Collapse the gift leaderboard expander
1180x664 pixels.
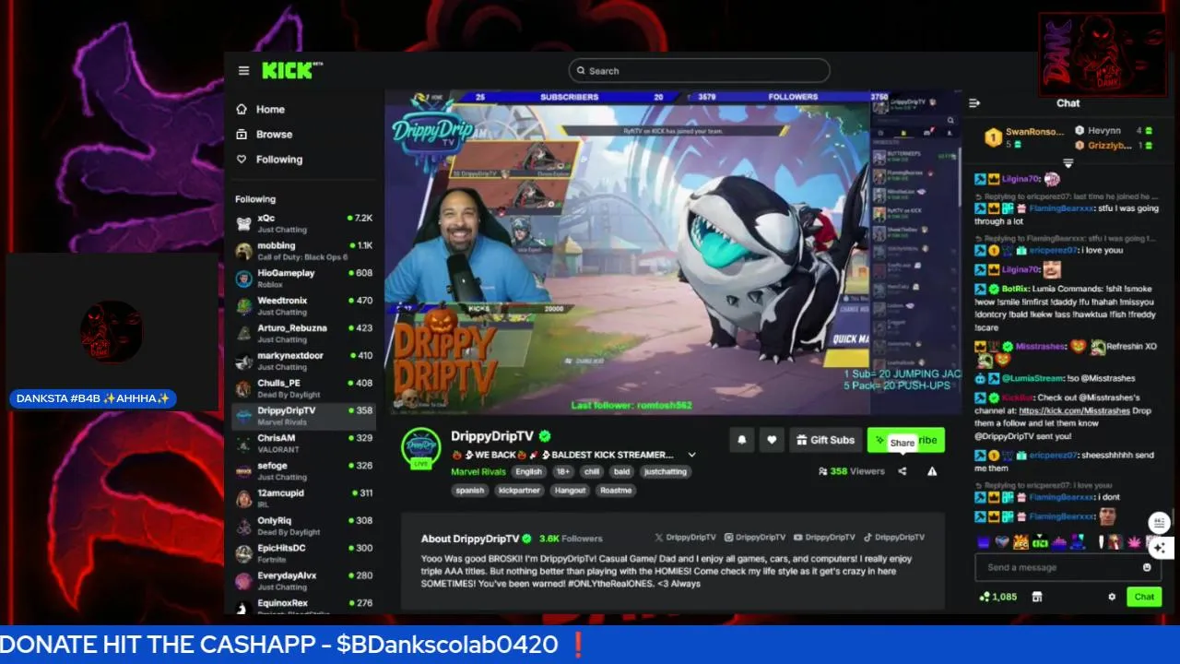1068,163
